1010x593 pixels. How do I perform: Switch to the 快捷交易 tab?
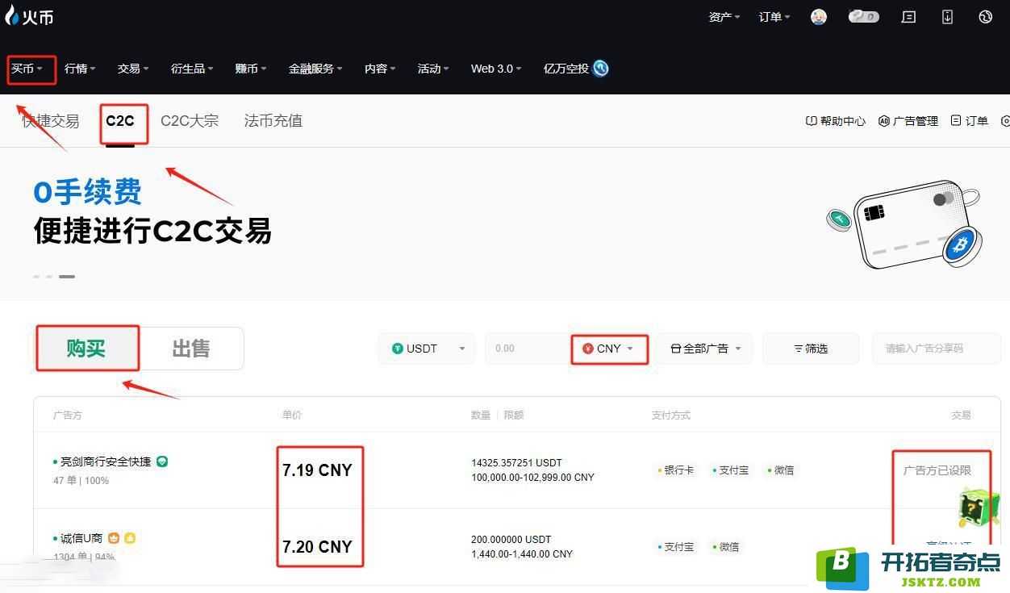click(51, 121)
